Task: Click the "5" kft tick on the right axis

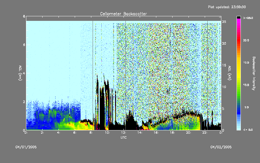Action: (223, 109)
